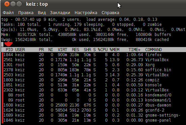Open the Вид menu
The width and height of the screenshot is (186, 125).
(x=42, y=13)
